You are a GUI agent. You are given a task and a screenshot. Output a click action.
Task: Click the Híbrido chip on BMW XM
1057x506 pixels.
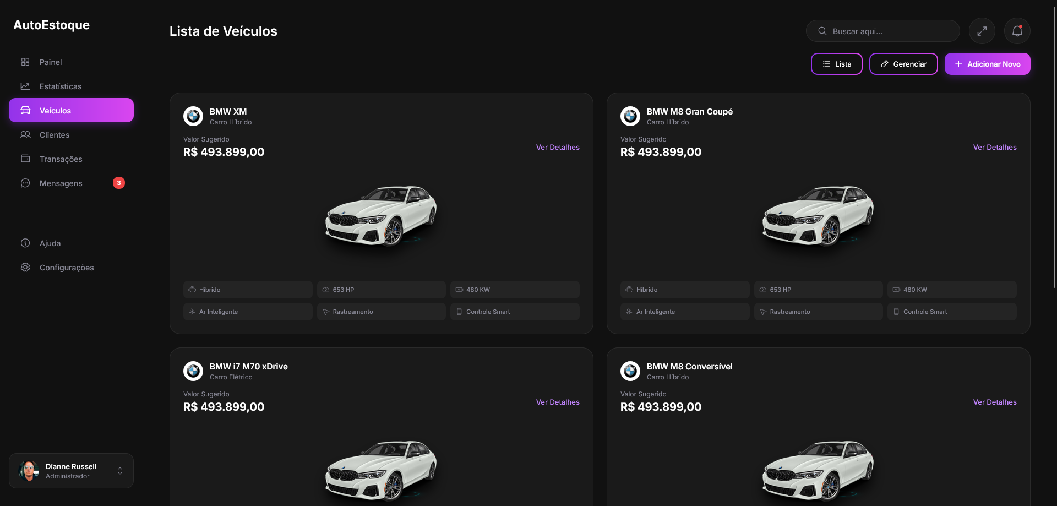point(247,289)
